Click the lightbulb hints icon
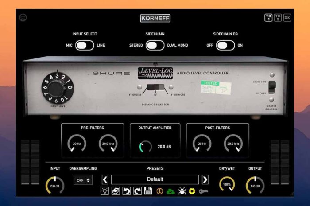The height and width of the screenshot is (206, 310). tap(105, 191)
